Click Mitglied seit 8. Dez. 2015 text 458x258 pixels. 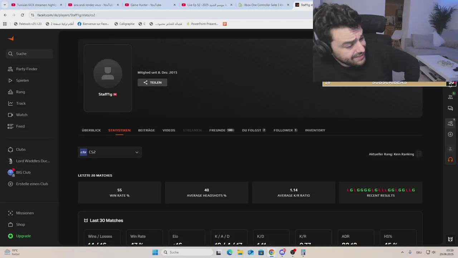point(157,72)
